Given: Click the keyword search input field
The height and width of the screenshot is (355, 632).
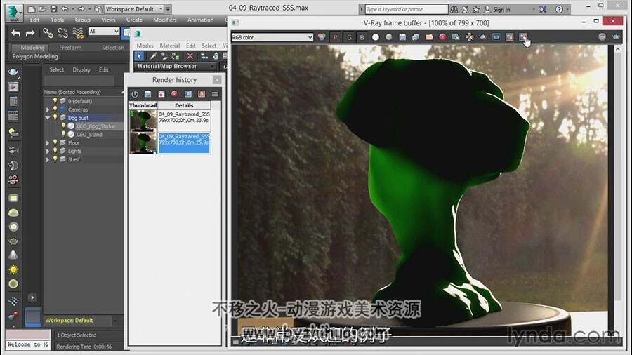Looking at the screenshot, I should [x=407, y=9].
